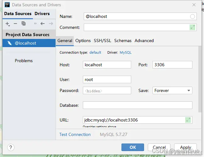Click Test Connection link
The width and height of the screenshot is (204, 157).
coord(75,134)
